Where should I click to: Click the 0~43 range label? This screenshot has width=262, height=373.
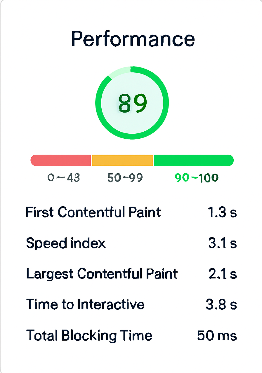(63, 177)
